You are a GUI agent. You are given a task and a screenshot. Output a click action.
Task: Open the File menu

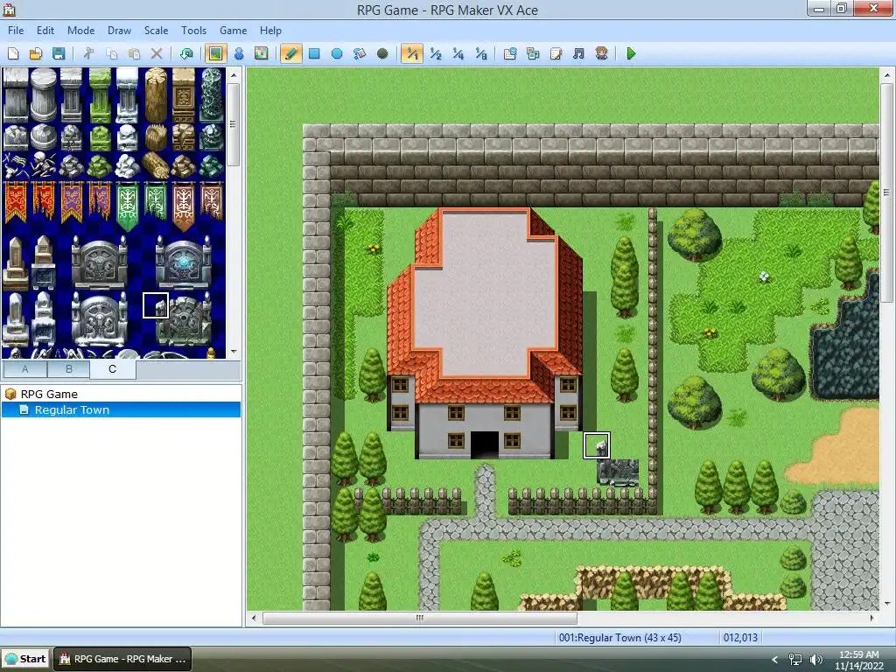(16, 31)
